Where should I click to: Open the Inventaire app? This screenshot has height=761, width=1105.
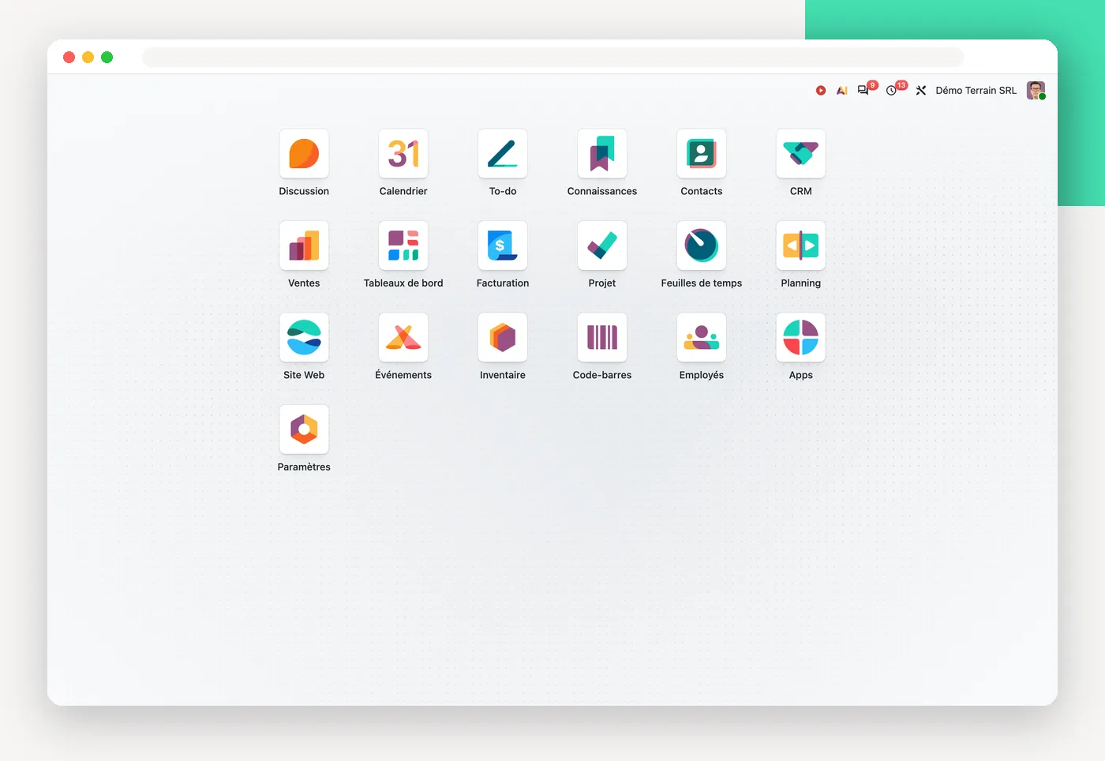pos(503,338)
